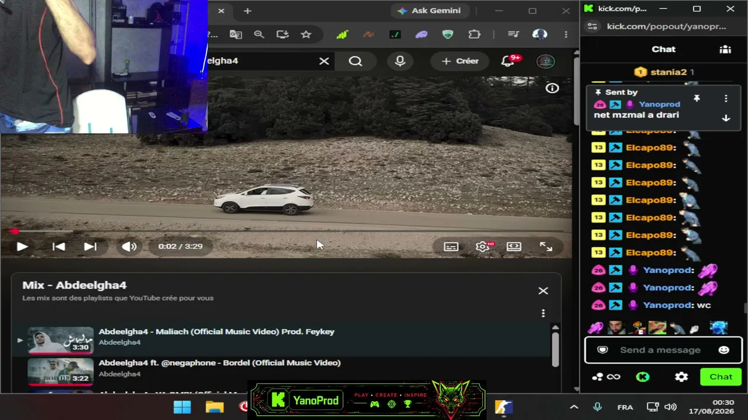Show hidden system tray icons
The image size is (748, 420).
pyautogui.click(x=574, y=407)
